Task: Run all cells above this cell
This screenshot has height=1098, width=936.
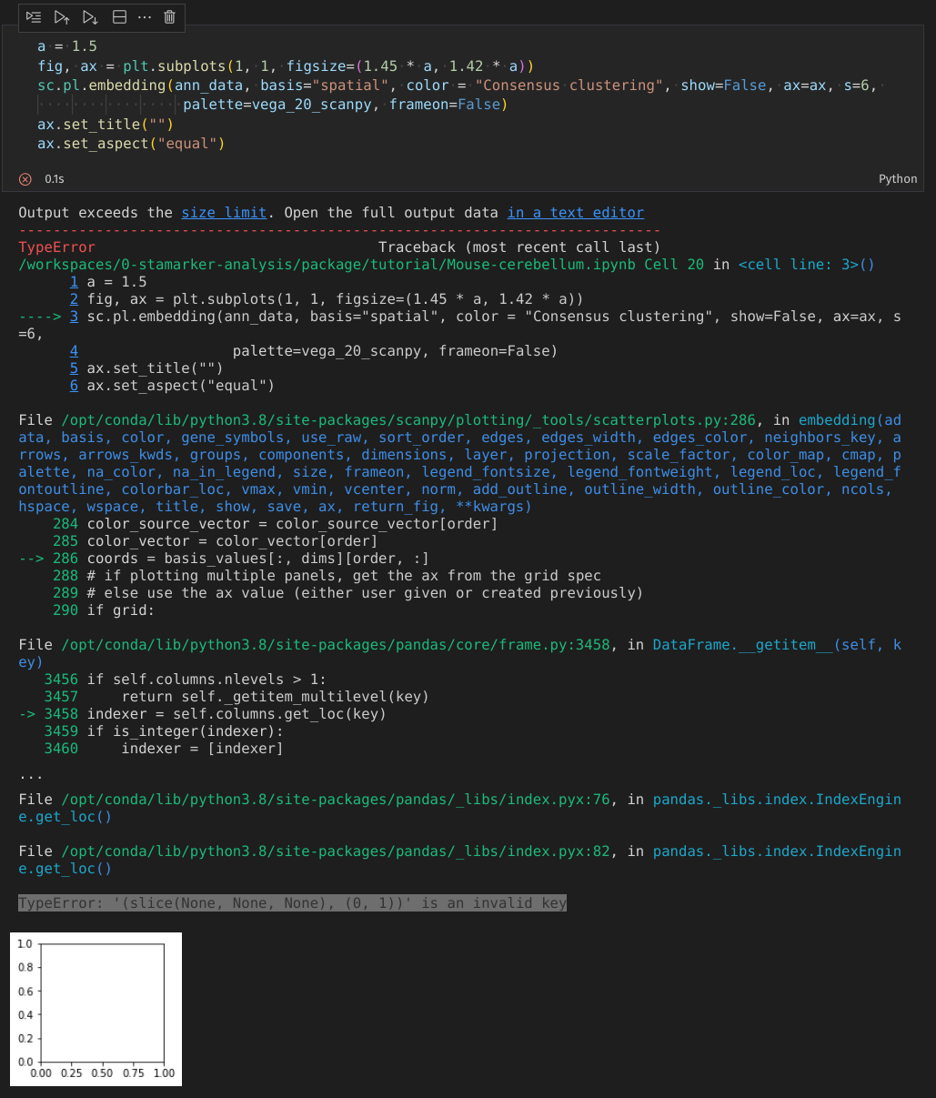Action: coord(62,16)
